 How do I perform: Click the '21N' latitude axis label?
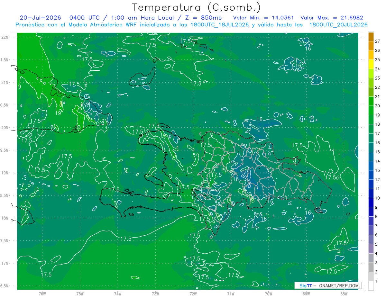click(x=5, y=82)
